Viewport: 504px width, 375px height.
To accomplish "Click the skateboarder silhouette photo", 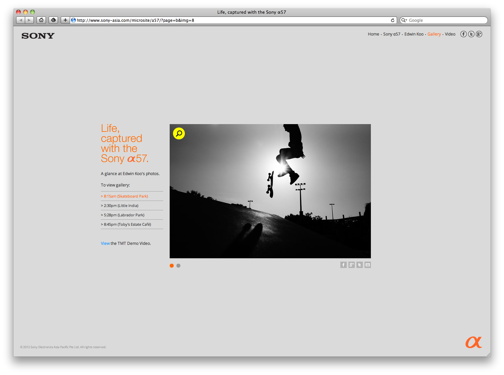I will (x=270, y=191).
